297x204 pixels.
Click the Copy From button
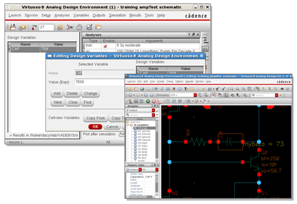point(96,118)
